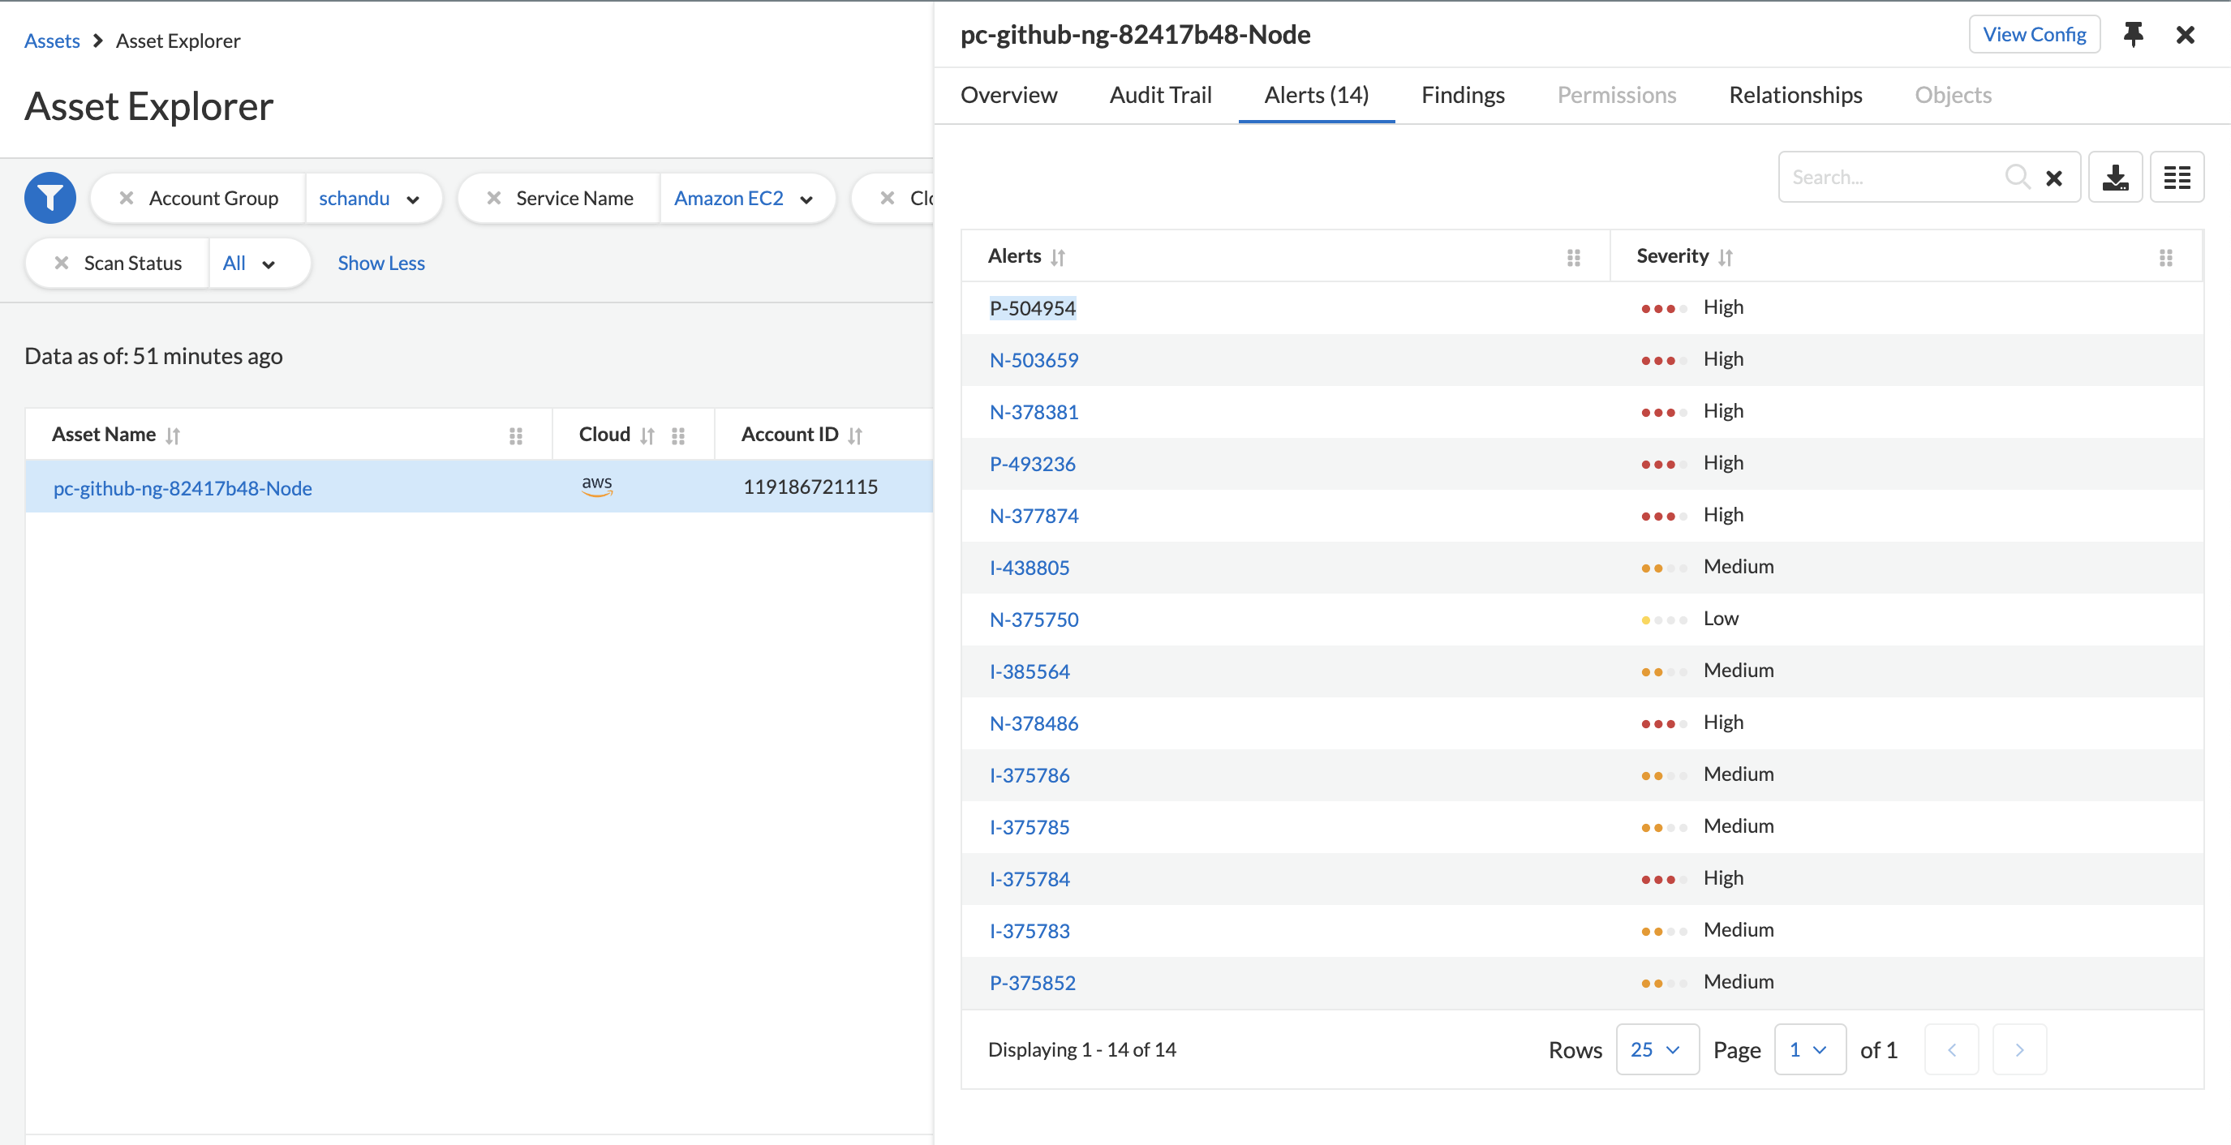Image resolution: width=2231 pixels, height=1145 pixels.
Task: Change the rows per page dropdown
Action: point(1656,1049)
